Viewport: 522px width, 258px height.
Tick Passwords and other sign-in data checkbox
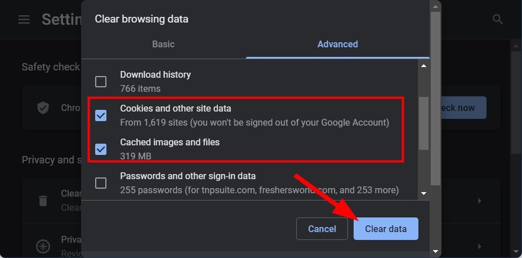pos(101,183)
